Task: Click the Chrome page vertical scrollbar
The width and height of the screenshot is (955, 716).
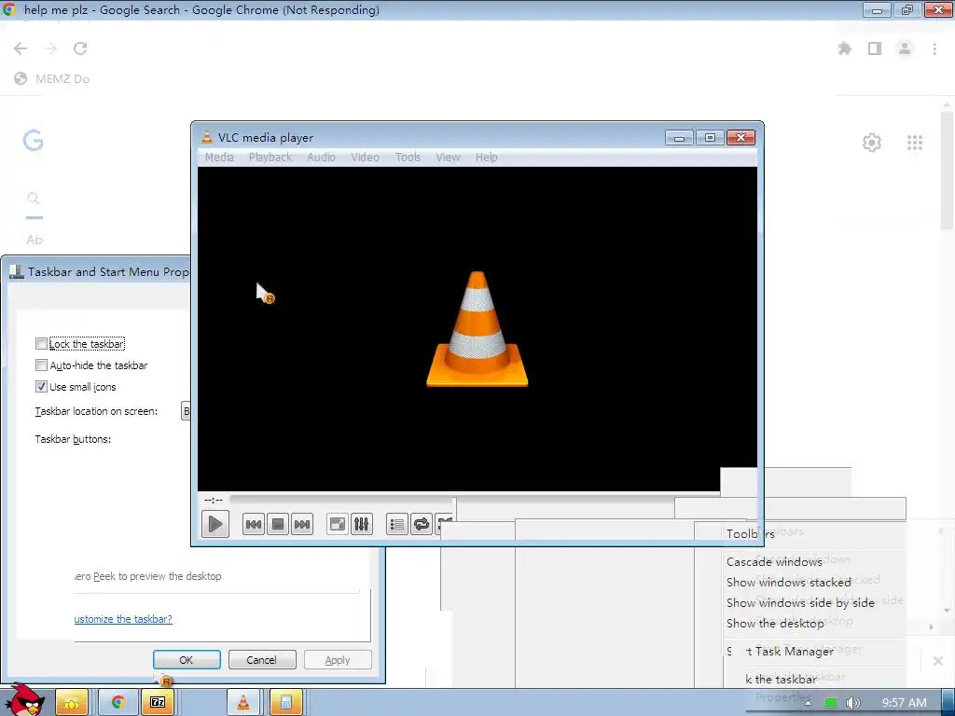Action: point(947,171)
